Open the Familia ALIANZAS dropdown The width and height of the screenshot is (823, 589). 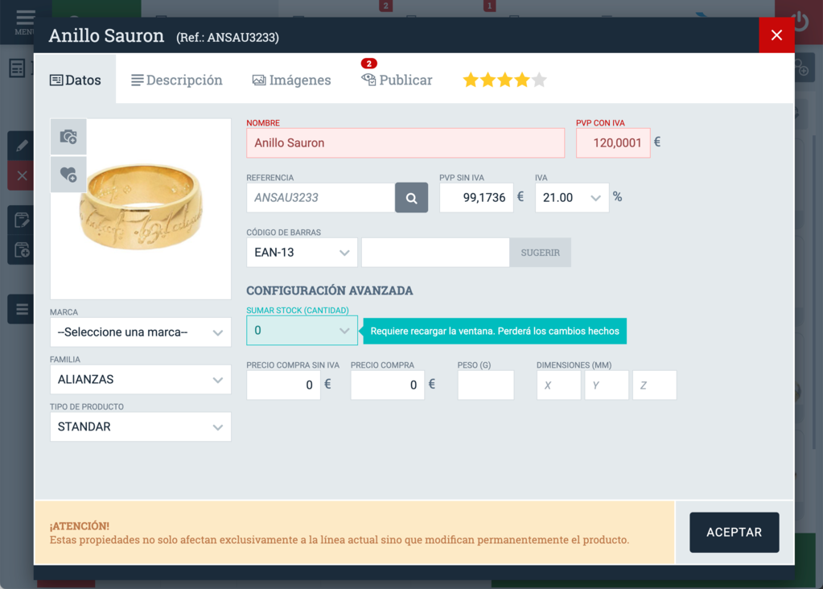[141, 380]
